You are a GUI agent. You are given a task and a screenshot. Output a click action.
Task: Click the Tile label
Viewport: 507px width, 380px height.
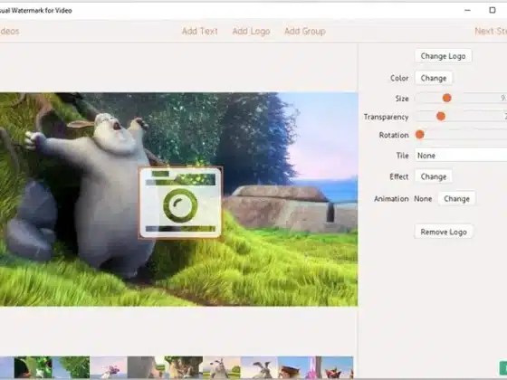[x=403, y=156]
